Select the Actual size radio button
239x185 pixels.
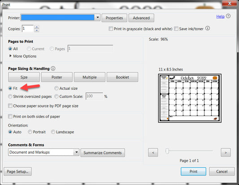click(56, 88)
